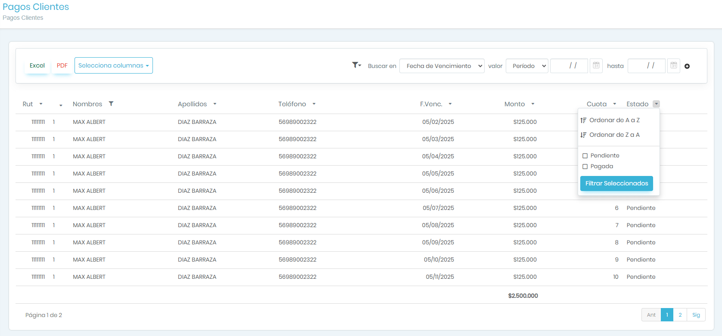Viewport: 722px width, 336px height.
Task: Expand the Apellidos column dropdown arrow
Action: tap(215, 104)
